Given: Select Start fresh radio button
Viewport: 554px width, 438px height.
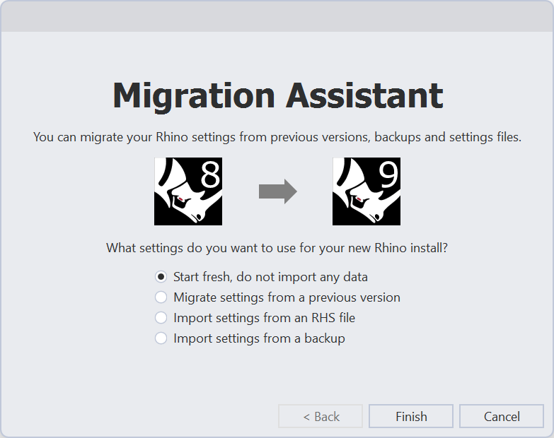Looking at the screenshot, I should click(161, 277).
